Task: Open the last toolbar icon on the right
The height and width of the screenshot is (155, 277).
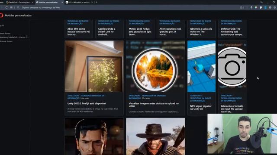Action: point(275,8)
